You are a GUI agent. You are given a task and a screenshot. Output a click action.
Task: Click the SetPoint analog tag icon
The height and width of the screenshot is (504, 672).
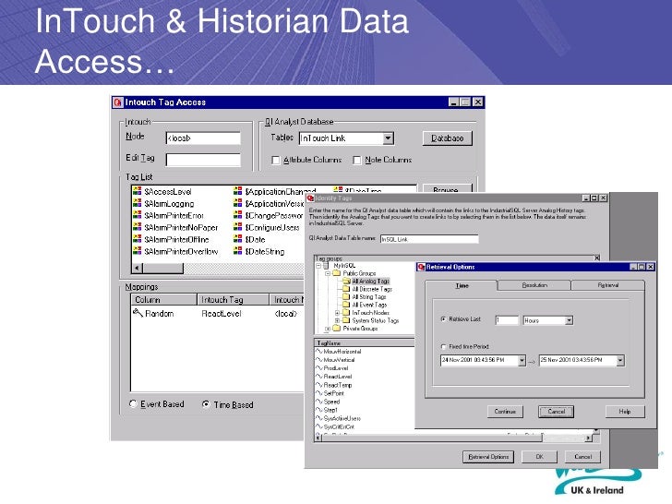click(318, 393)
